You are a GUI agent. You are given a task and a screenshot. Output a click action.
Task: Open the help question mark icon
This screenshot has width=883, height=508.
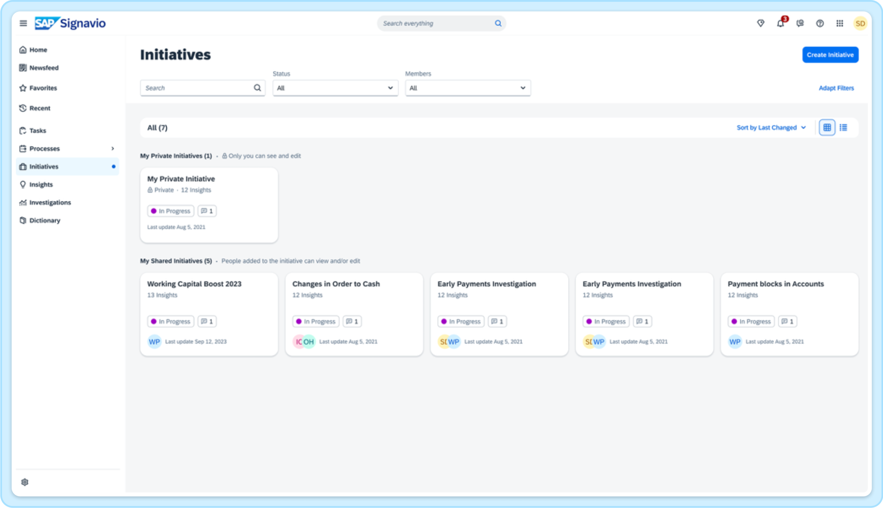pyautogui.click(x=820, y=23)
